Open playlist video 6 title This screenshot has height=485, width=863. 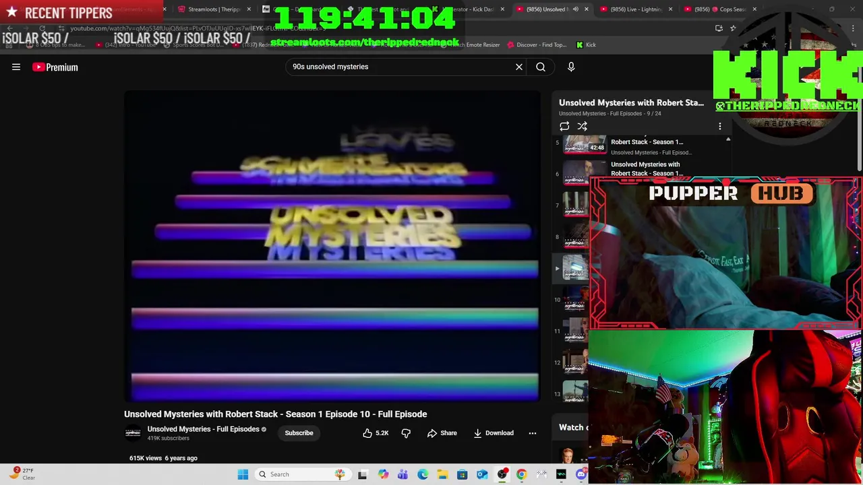(x=645, y=168)
